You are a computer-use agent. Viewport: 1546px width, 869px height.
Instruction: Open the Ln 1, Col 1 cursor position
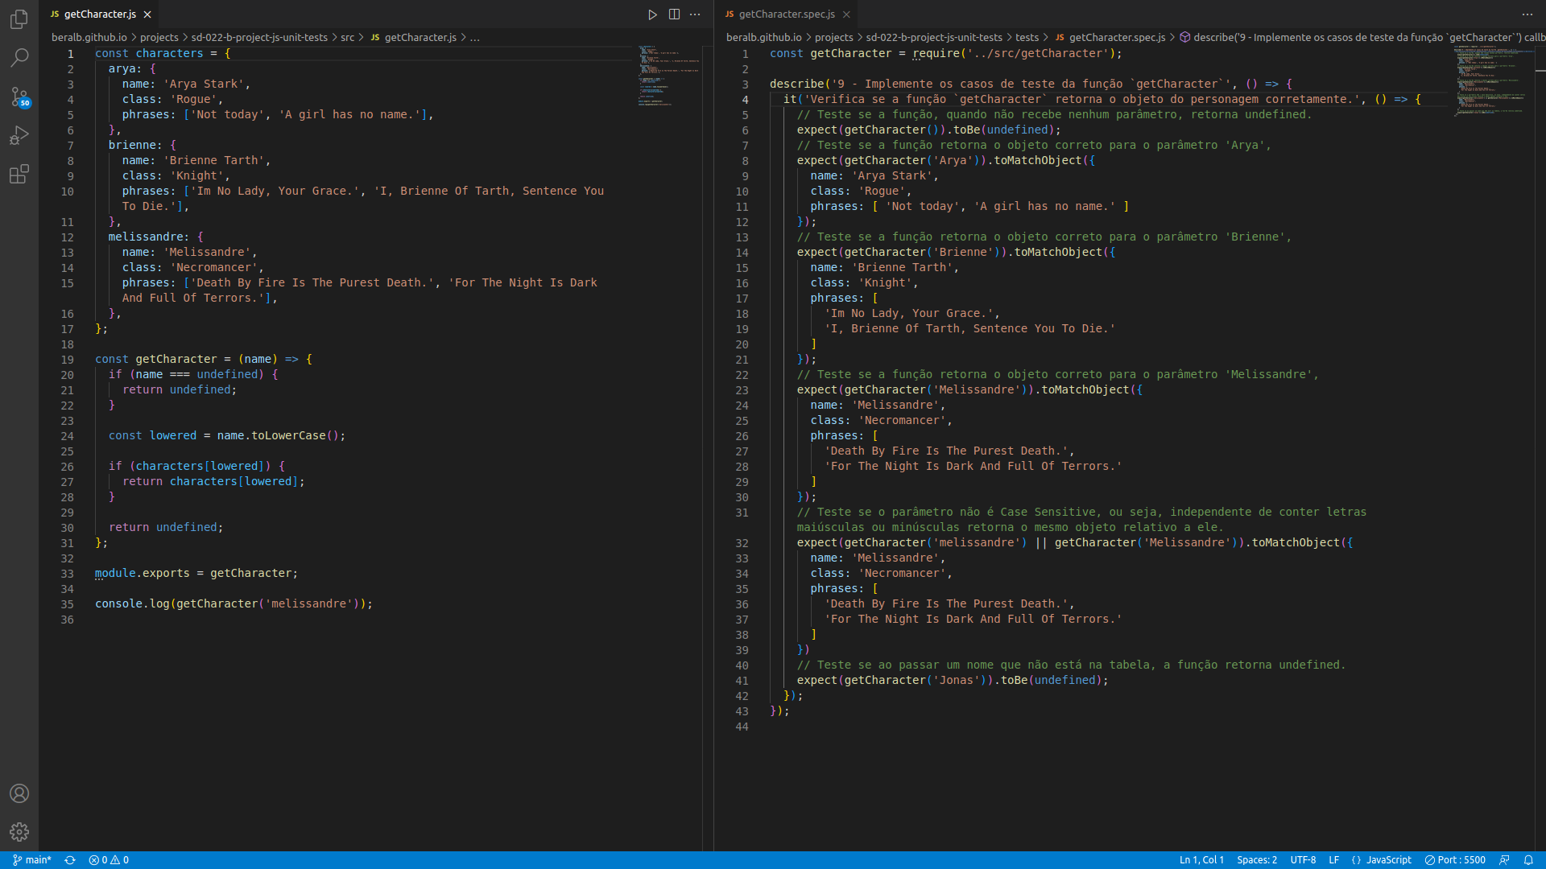click(x=1201, y=860)
